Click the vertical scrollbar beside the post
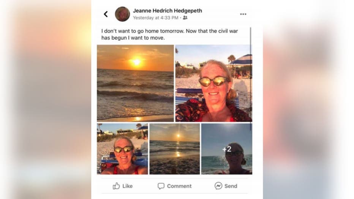This screenshot has height=199, width=354. point(251,79)
